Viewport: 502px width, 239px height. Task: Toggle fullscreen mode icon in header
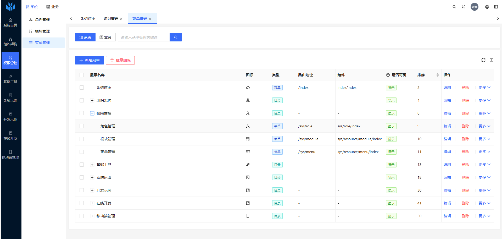(463, 7)
